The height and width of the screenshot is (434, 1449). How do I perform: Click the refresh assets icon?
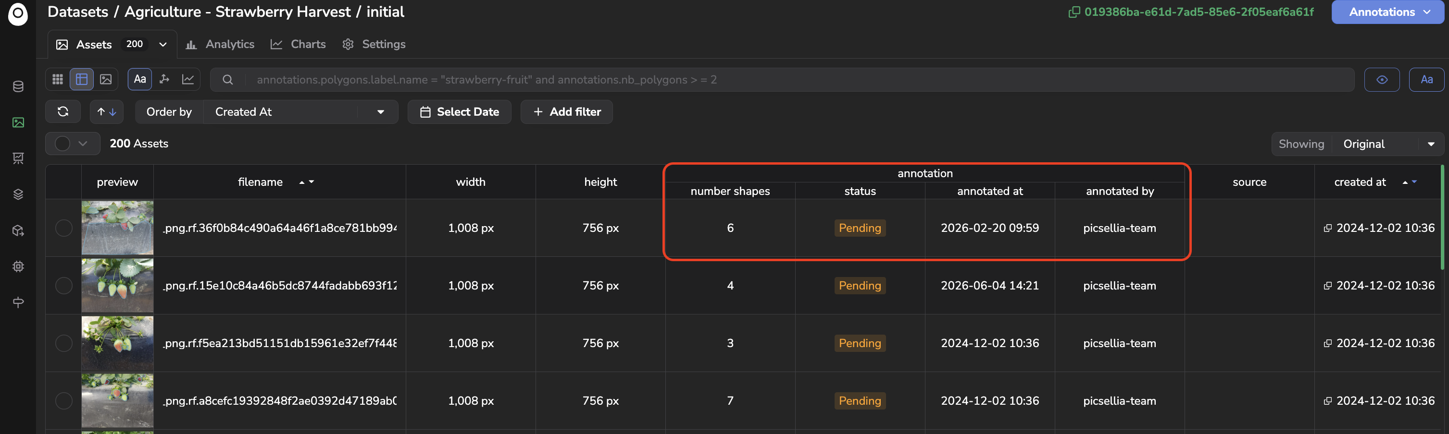point(63,112)
